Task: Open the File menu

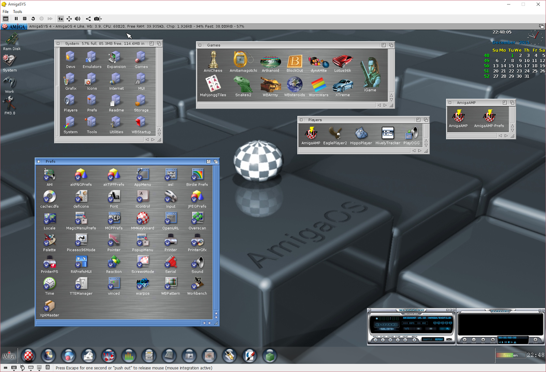Action: coord(5,12)
